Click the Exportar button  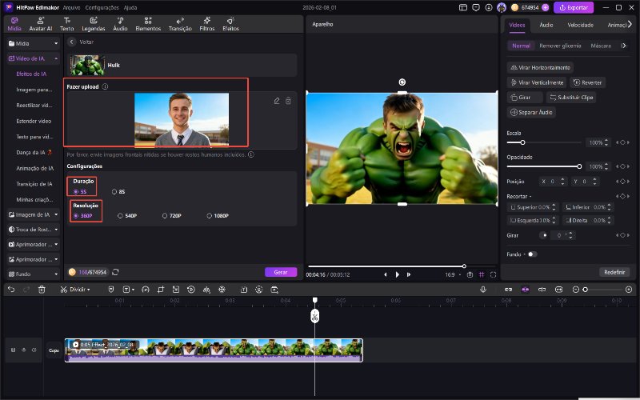click(574, 7)
